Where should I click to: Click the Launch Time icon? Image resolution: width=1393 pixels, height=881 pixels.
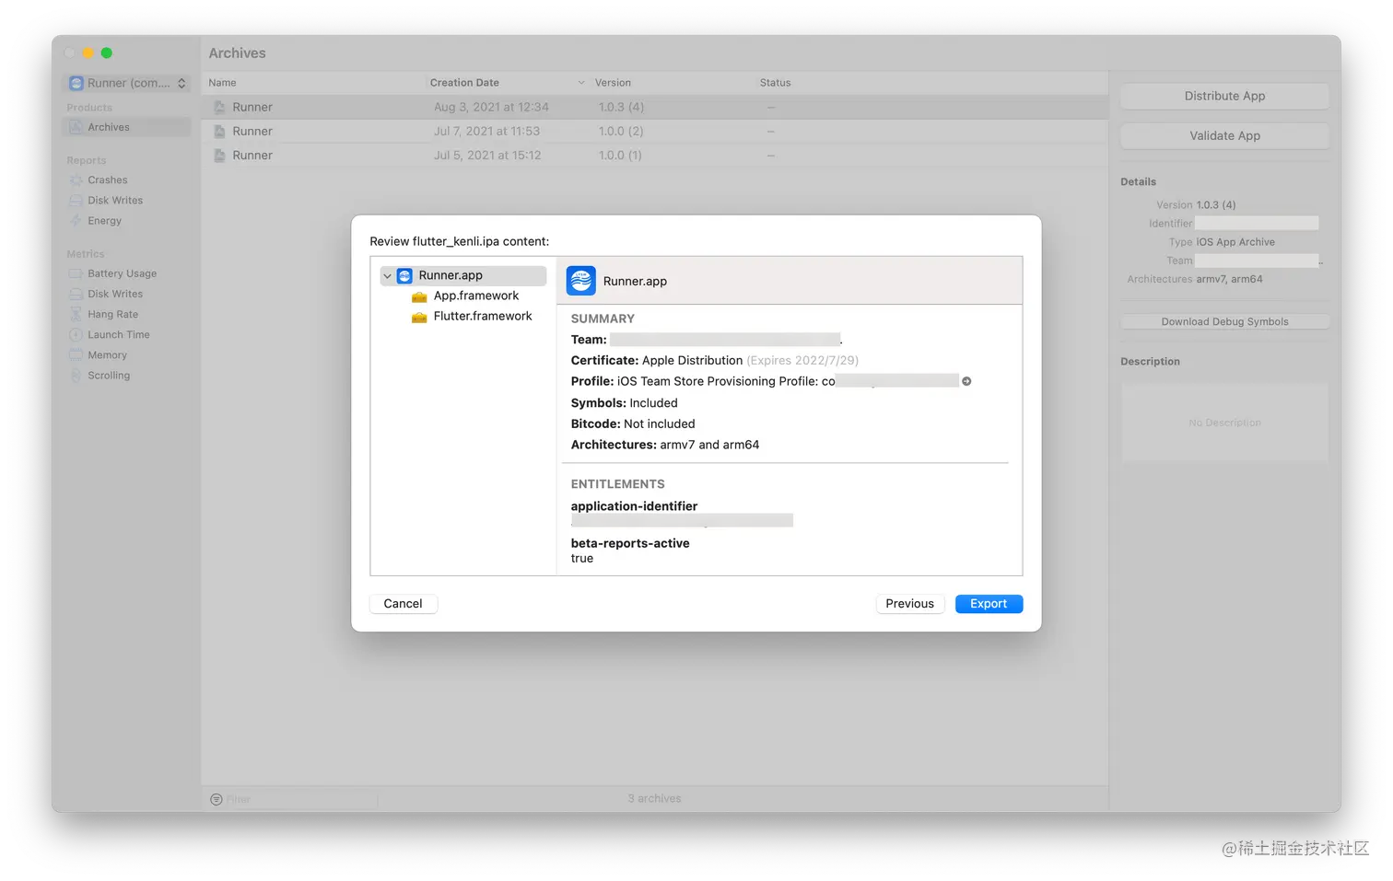(x=76, y=335)
